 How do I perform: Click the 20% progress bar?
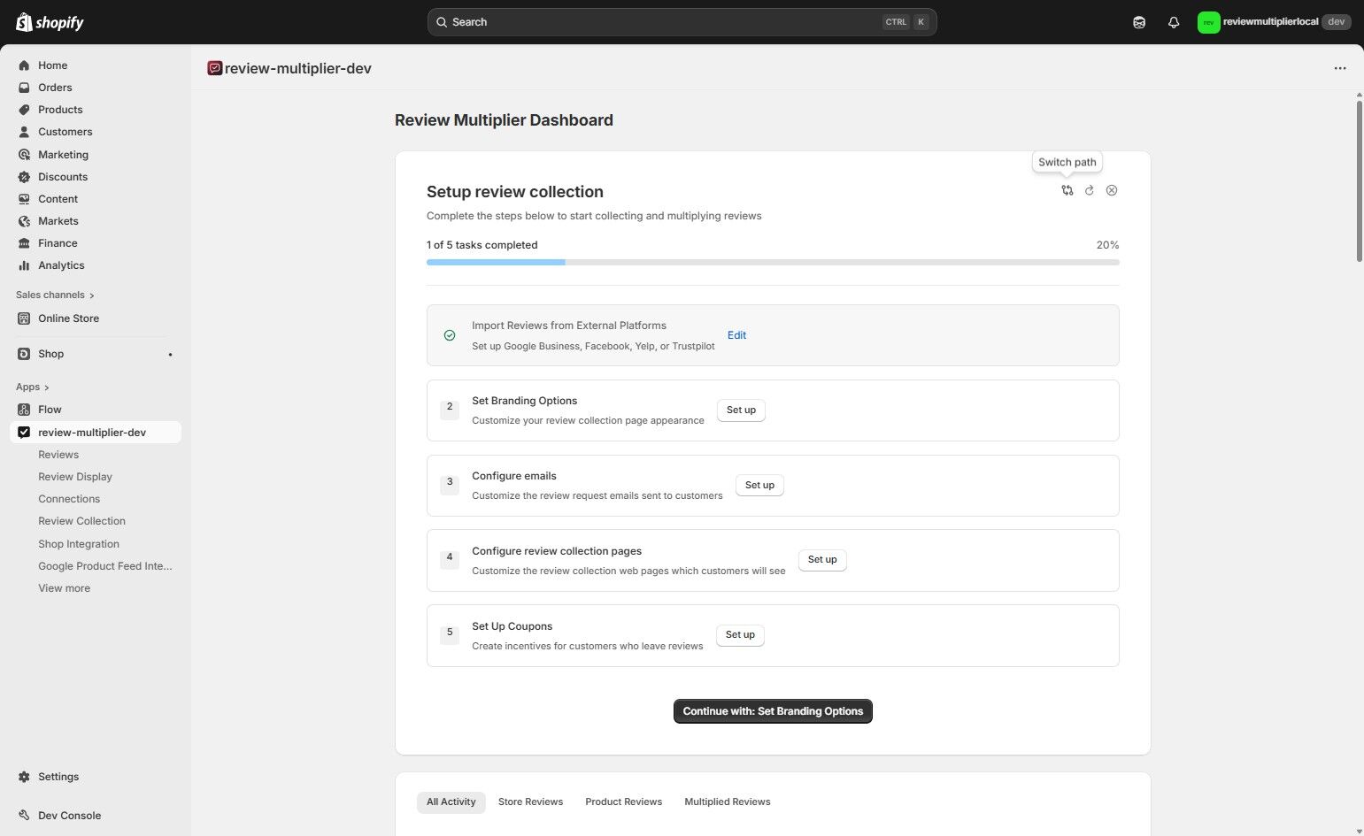pyautogui.click(x=773, y=262)
